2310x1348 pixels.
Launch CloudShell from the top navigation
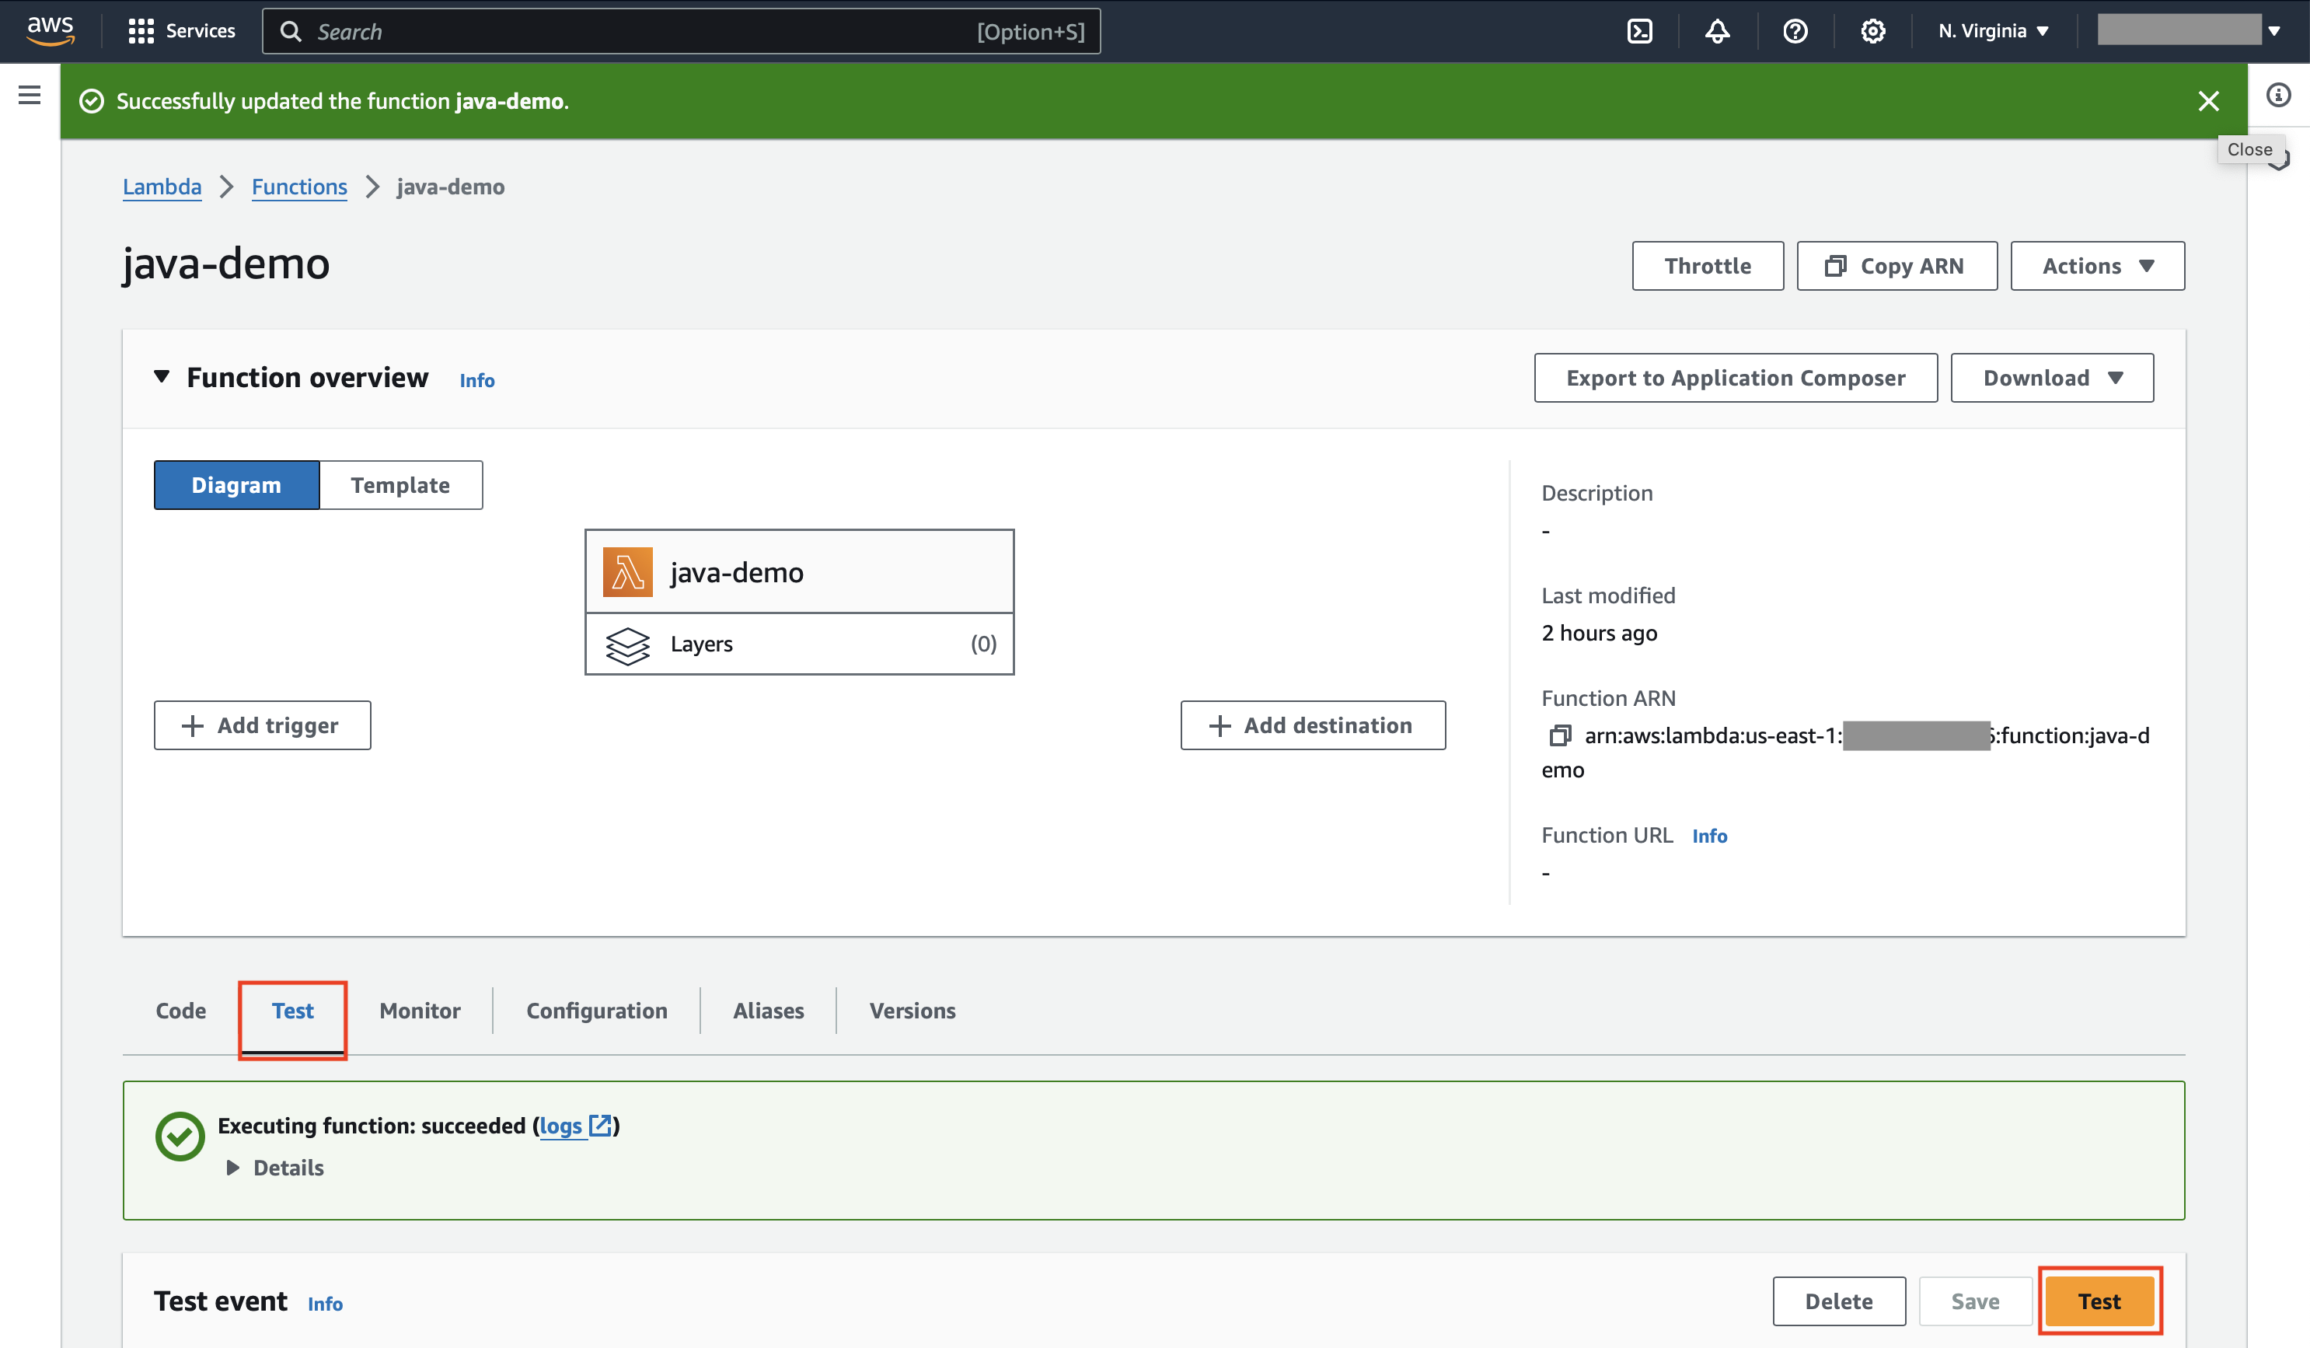(1640, 30)
